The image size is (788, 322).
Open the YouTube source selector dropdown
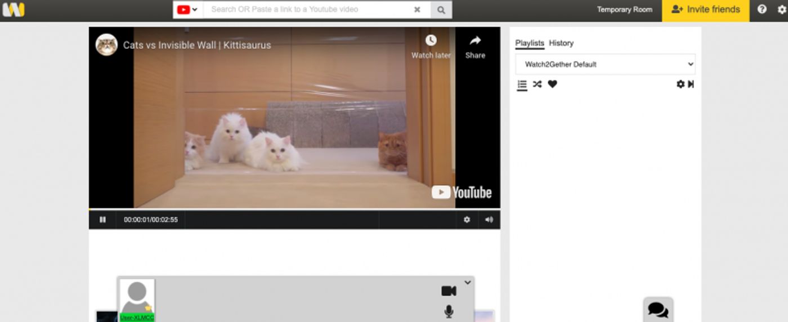(188, 10)
